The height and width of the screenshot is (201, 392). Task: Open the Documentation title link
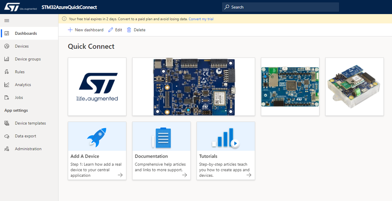(x=151, y=156)
